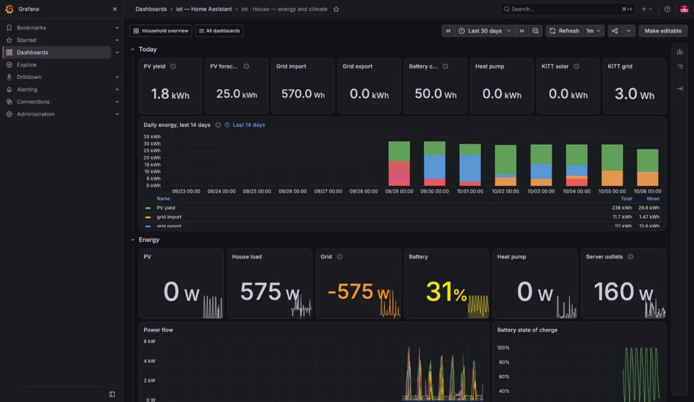Show info for Daily energy panel
Image resolution: width=694 pixels, height=402 pixels.
click(218, 125)
